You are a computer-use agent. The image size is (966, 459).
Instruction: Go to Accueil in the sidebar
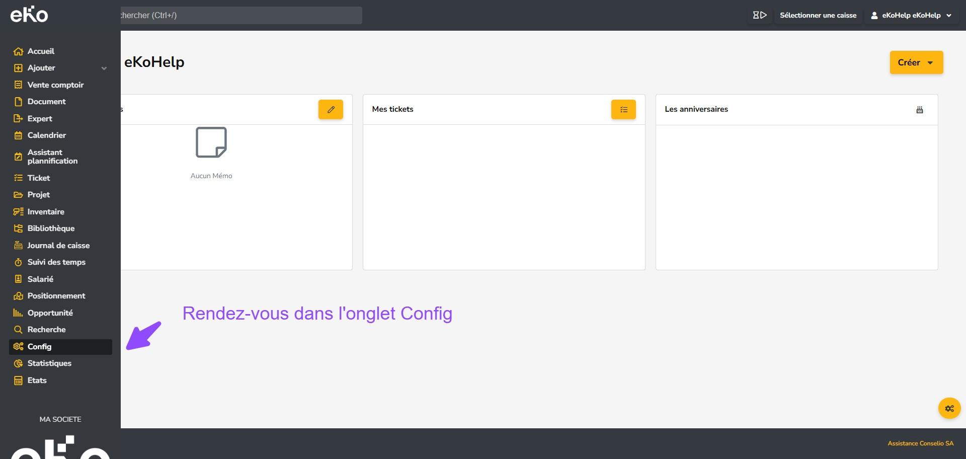click(x=41, y=51)
